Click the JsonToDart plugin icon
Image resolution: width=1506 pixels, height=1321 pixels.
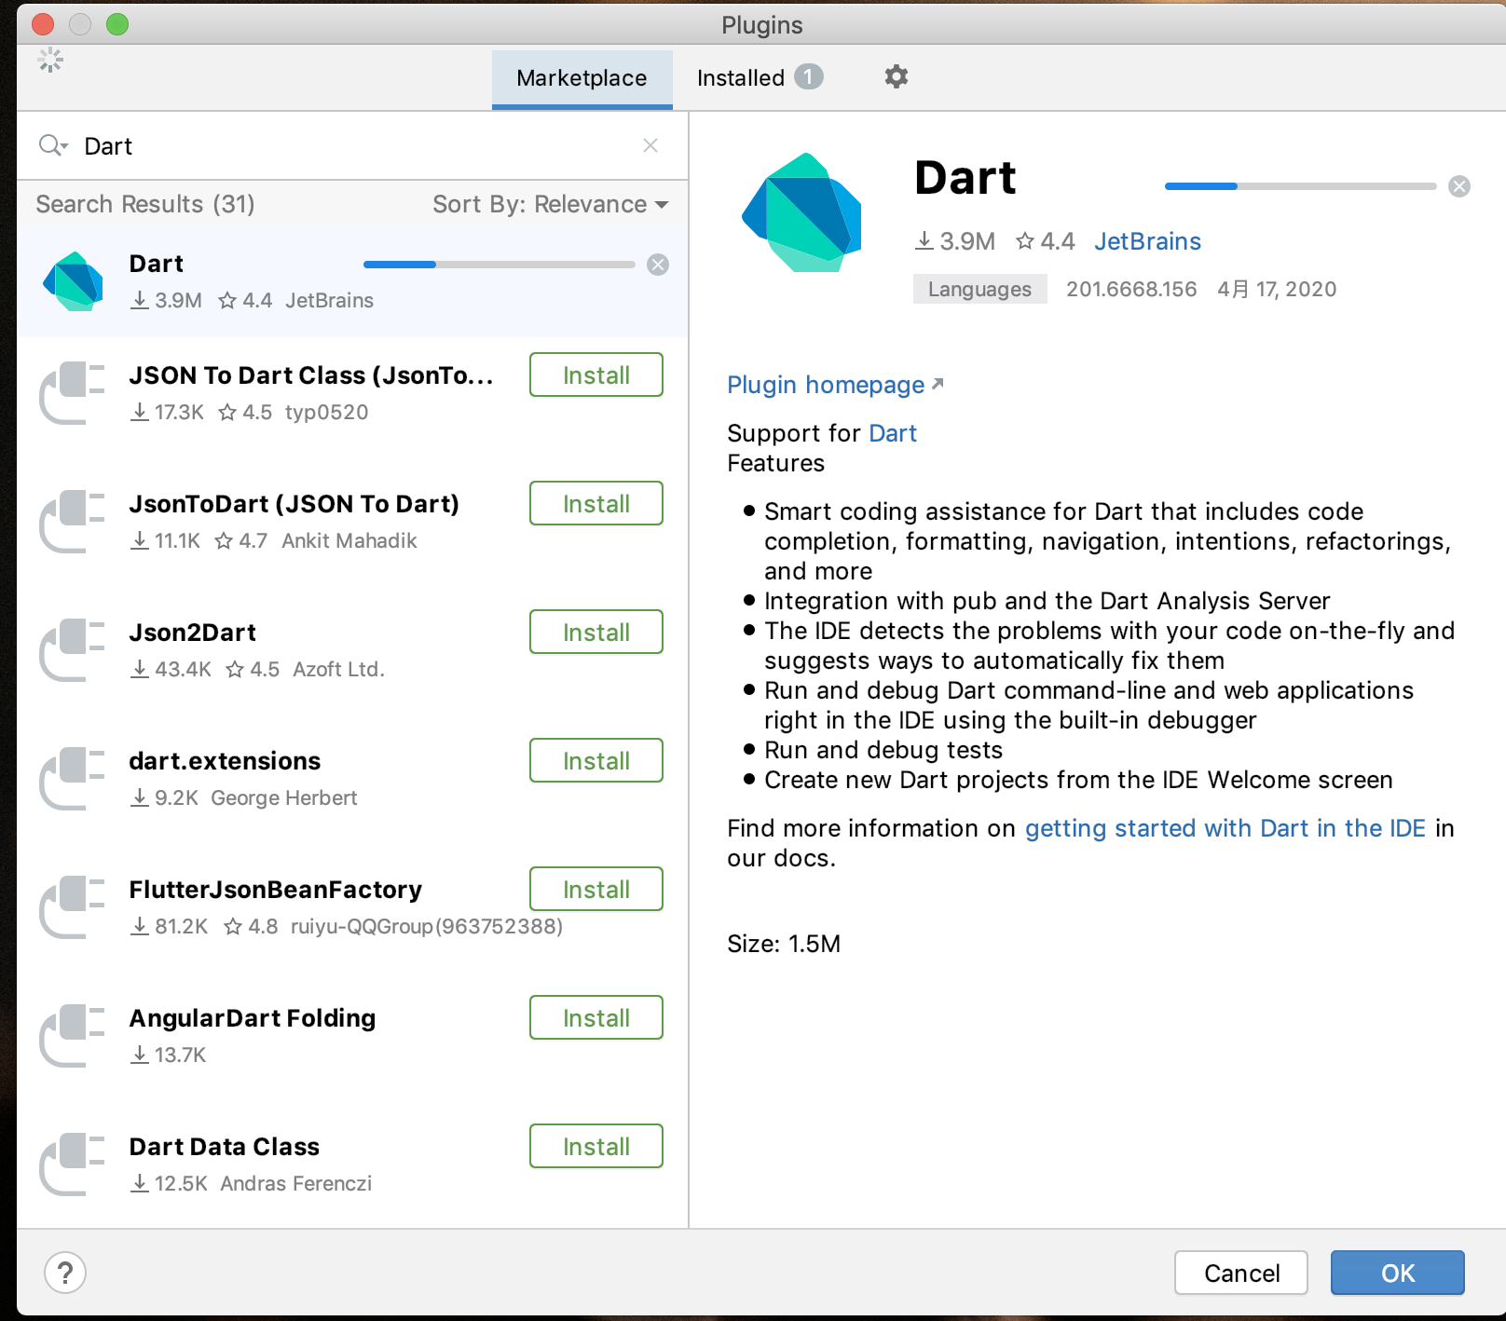(x=73, y=521)
